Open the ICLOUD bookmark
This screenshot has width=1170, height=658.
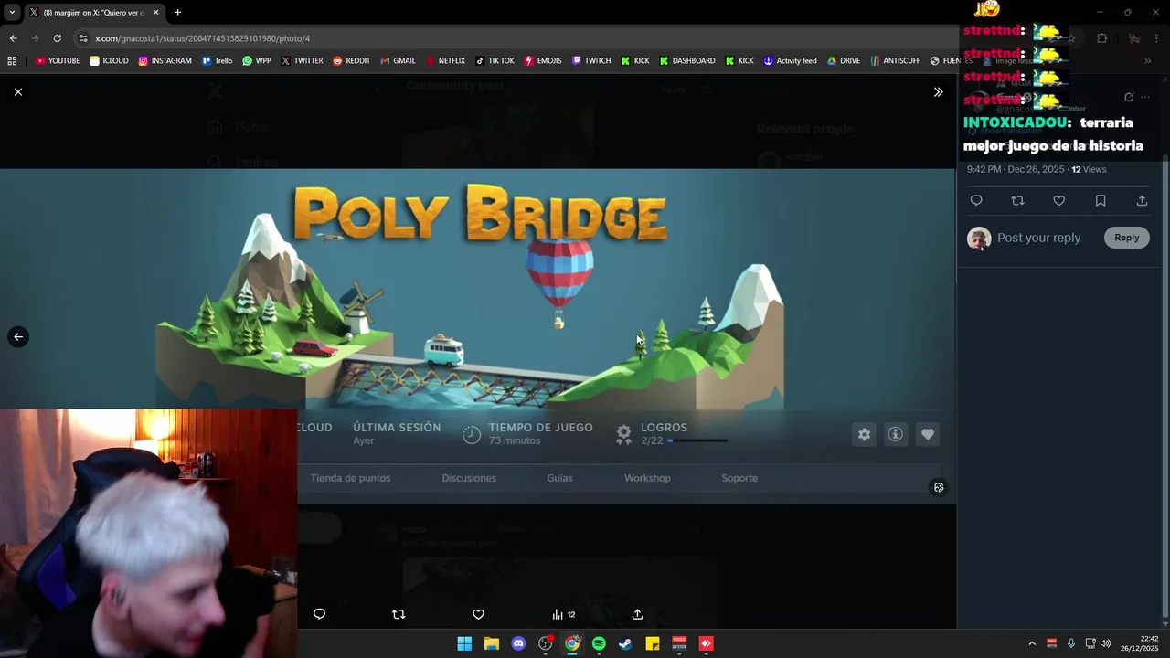109,61
